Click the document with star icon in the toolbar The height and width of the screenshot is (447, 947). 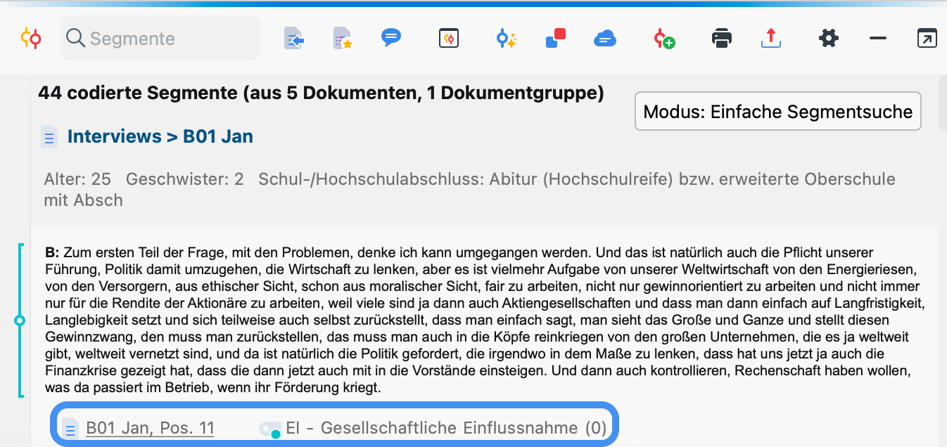tap(343, 38)
